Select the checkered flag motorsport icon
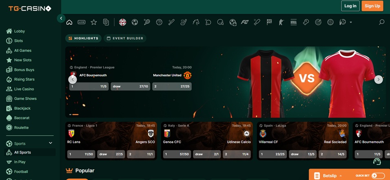Screen dimensions: 390x180 pos(269,22)
